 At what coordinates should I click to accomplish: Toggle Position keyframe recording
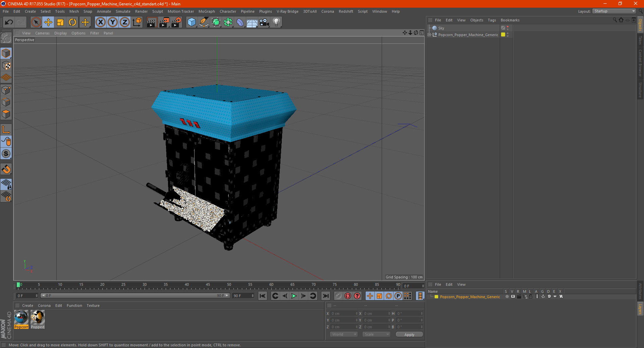coord(370,296)
